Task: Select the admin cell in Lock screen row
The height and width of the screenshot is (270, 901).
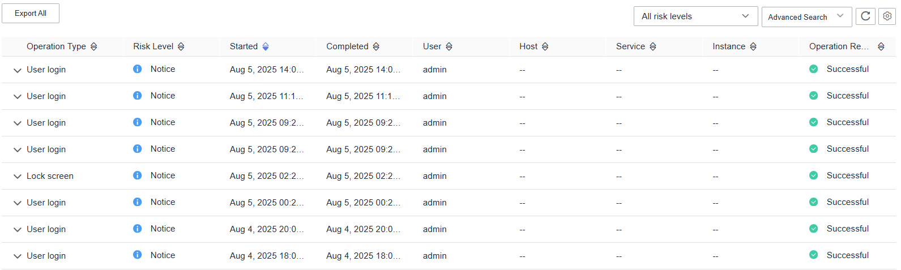Action: click(435, 176)
